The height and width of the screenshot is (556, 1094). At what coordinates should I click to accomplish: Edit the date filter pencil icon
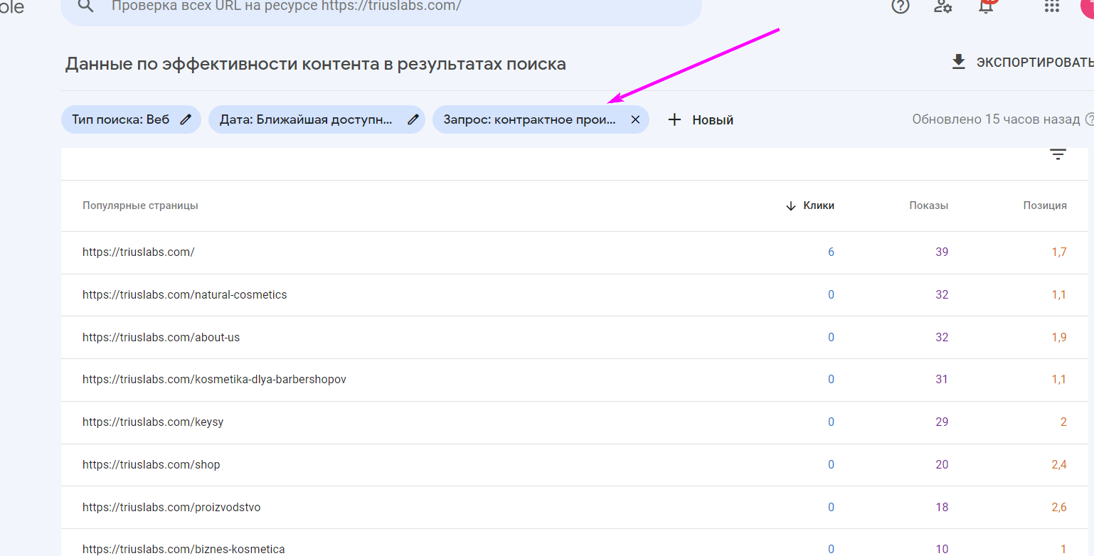point(413,119)
